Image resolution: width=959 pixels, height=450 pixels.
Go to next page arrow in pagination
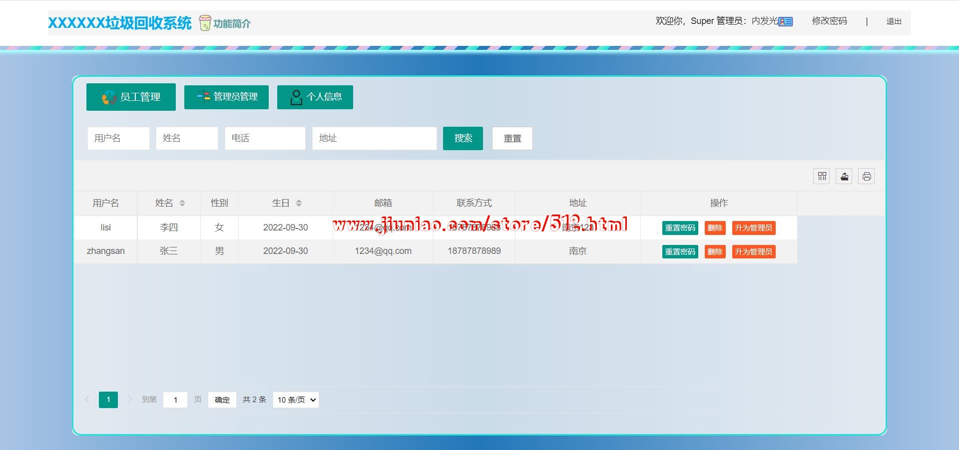(130, 400)
